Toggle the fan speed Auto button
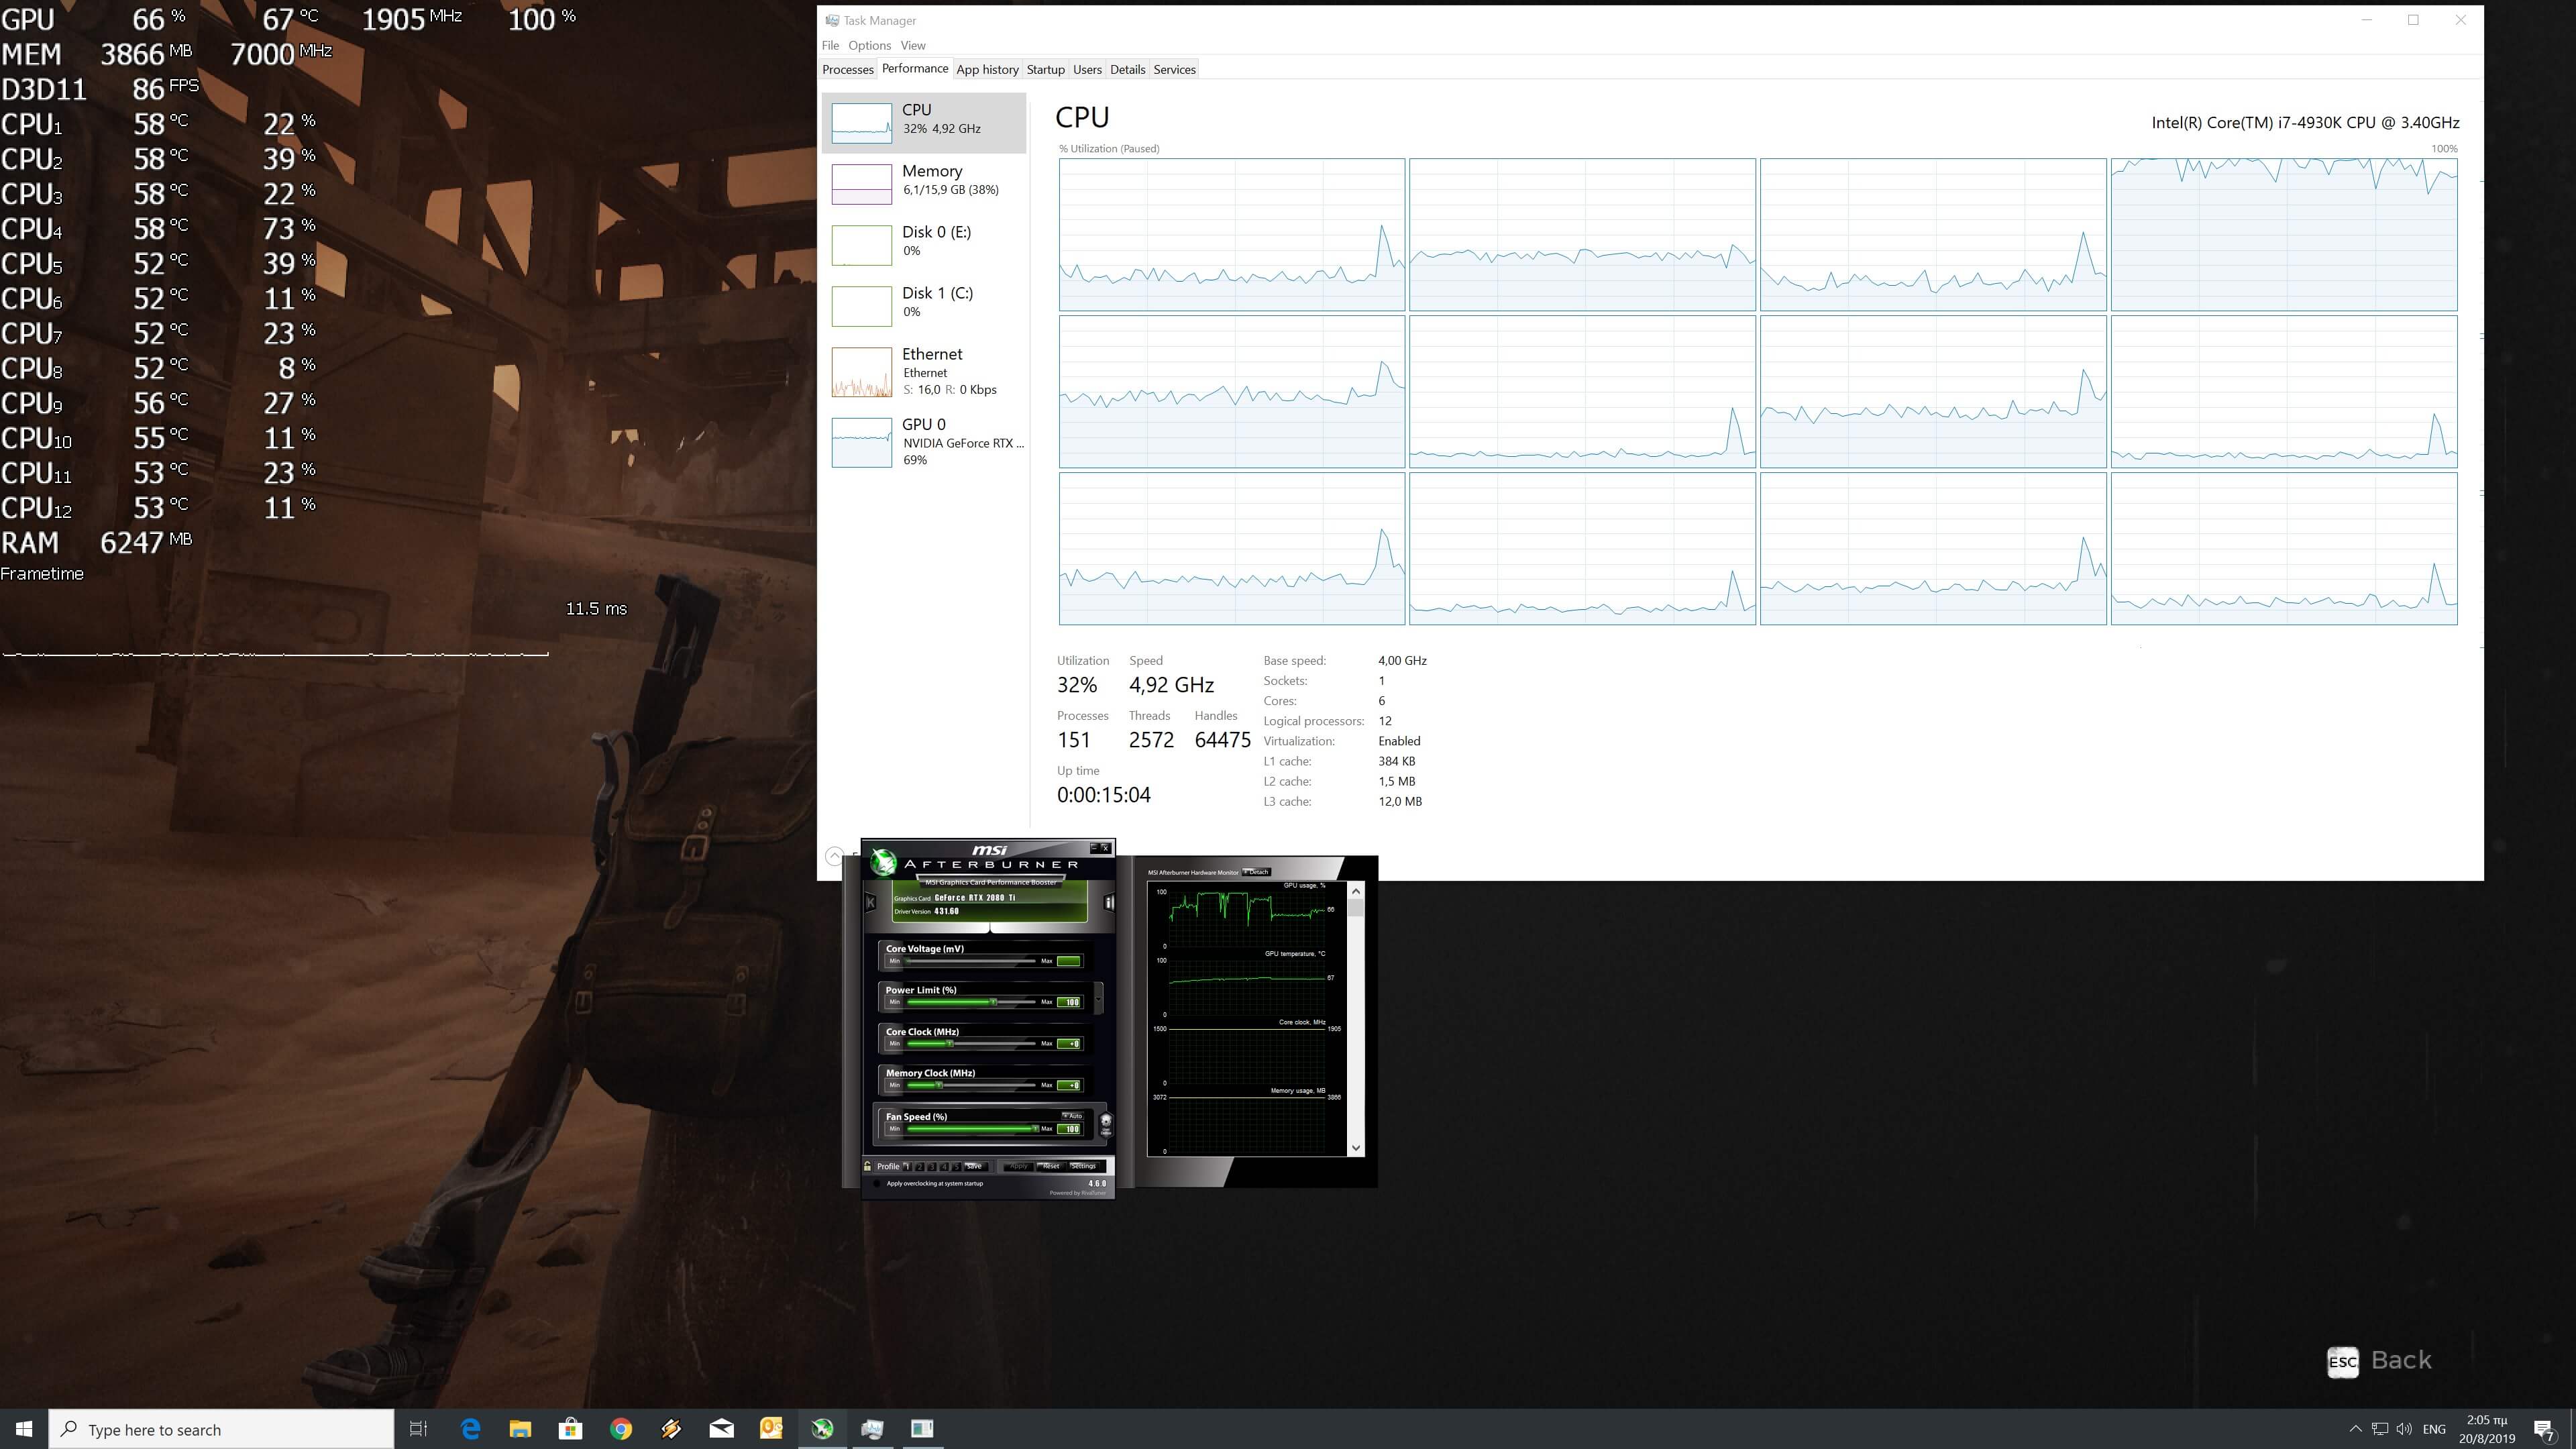Image resolution: width=2576 pixels, height=1449 pixels. click(1072, 1115)
